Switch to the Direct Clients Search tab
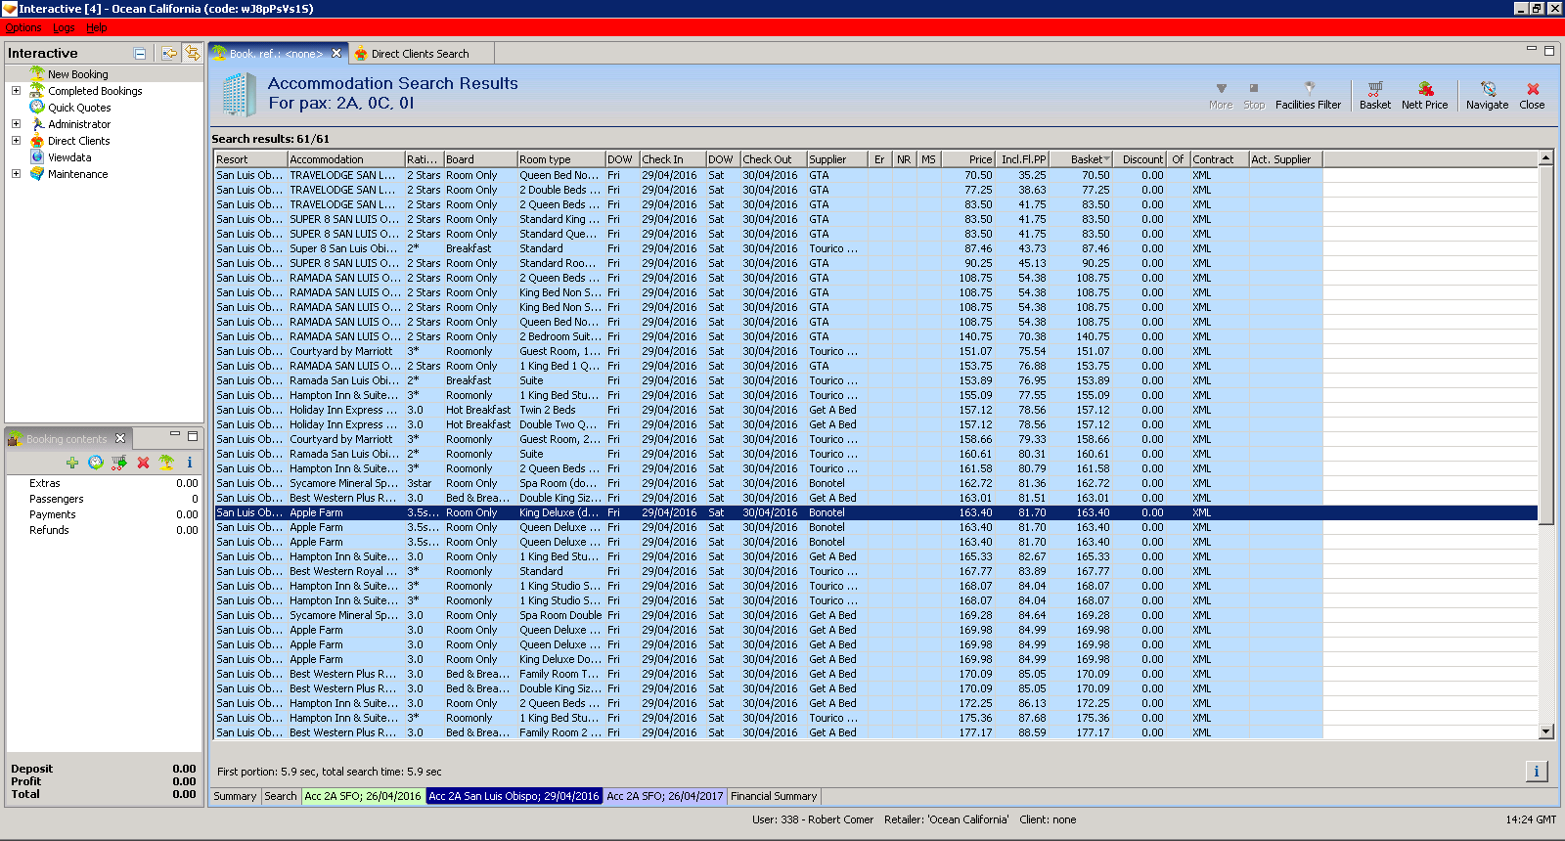 point(420,54)
